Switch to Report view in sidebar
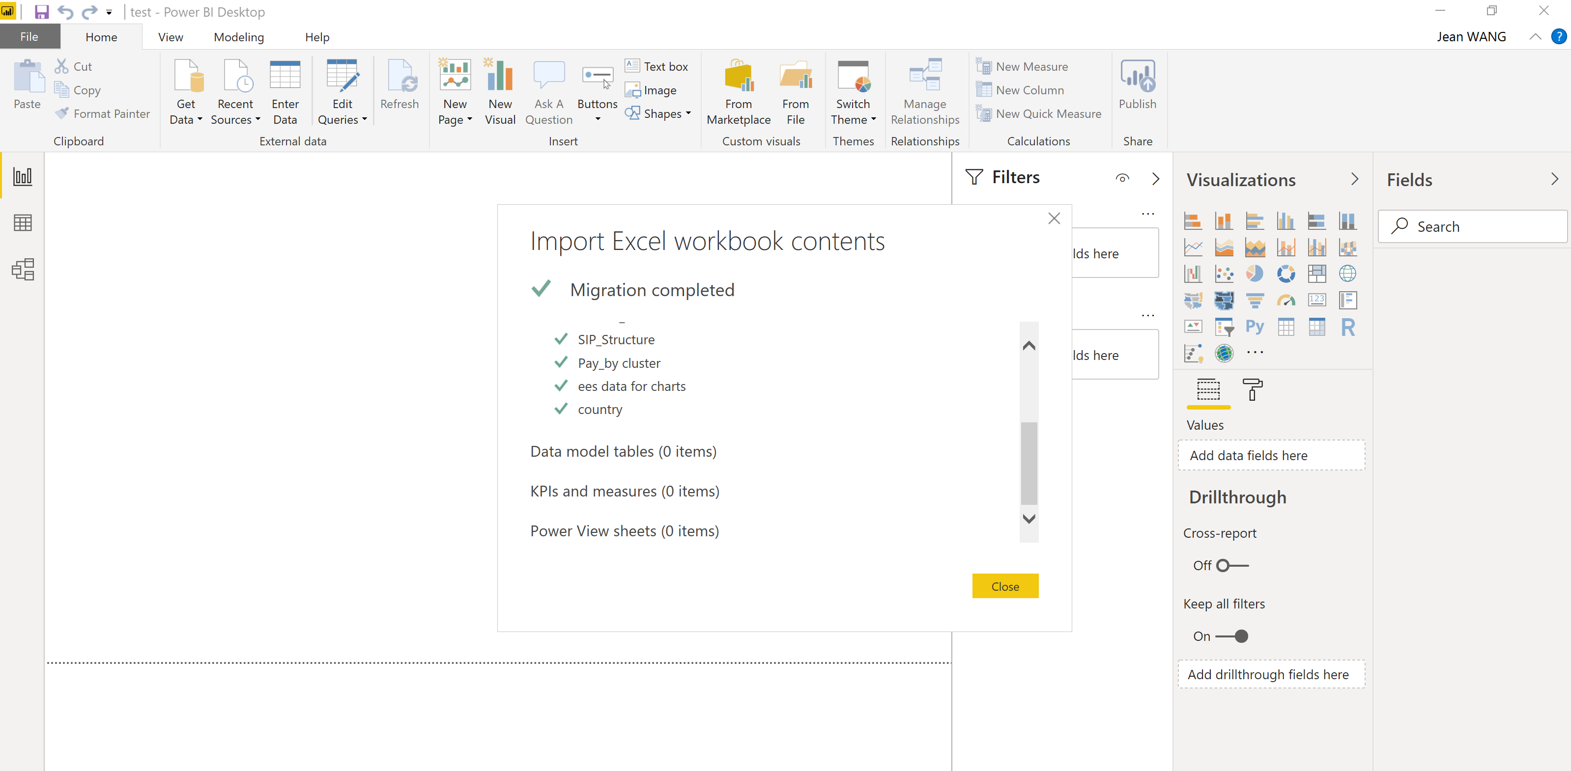The image size is (1571, 771). click(23, 177)
